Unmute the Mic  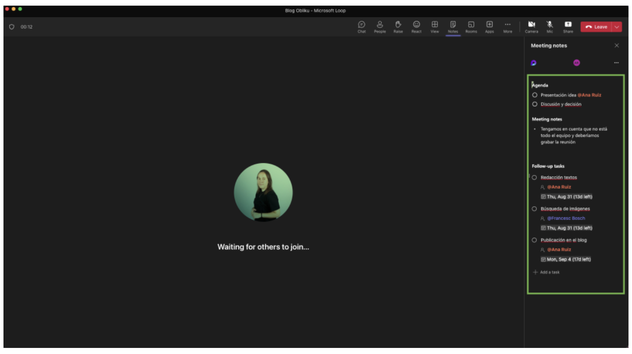pyautogui.click(x=550, y=26)
